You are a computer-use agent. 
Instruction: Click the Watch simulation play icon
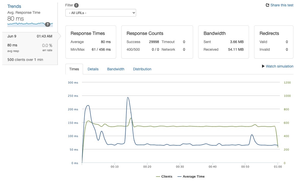tap(263, 66)
